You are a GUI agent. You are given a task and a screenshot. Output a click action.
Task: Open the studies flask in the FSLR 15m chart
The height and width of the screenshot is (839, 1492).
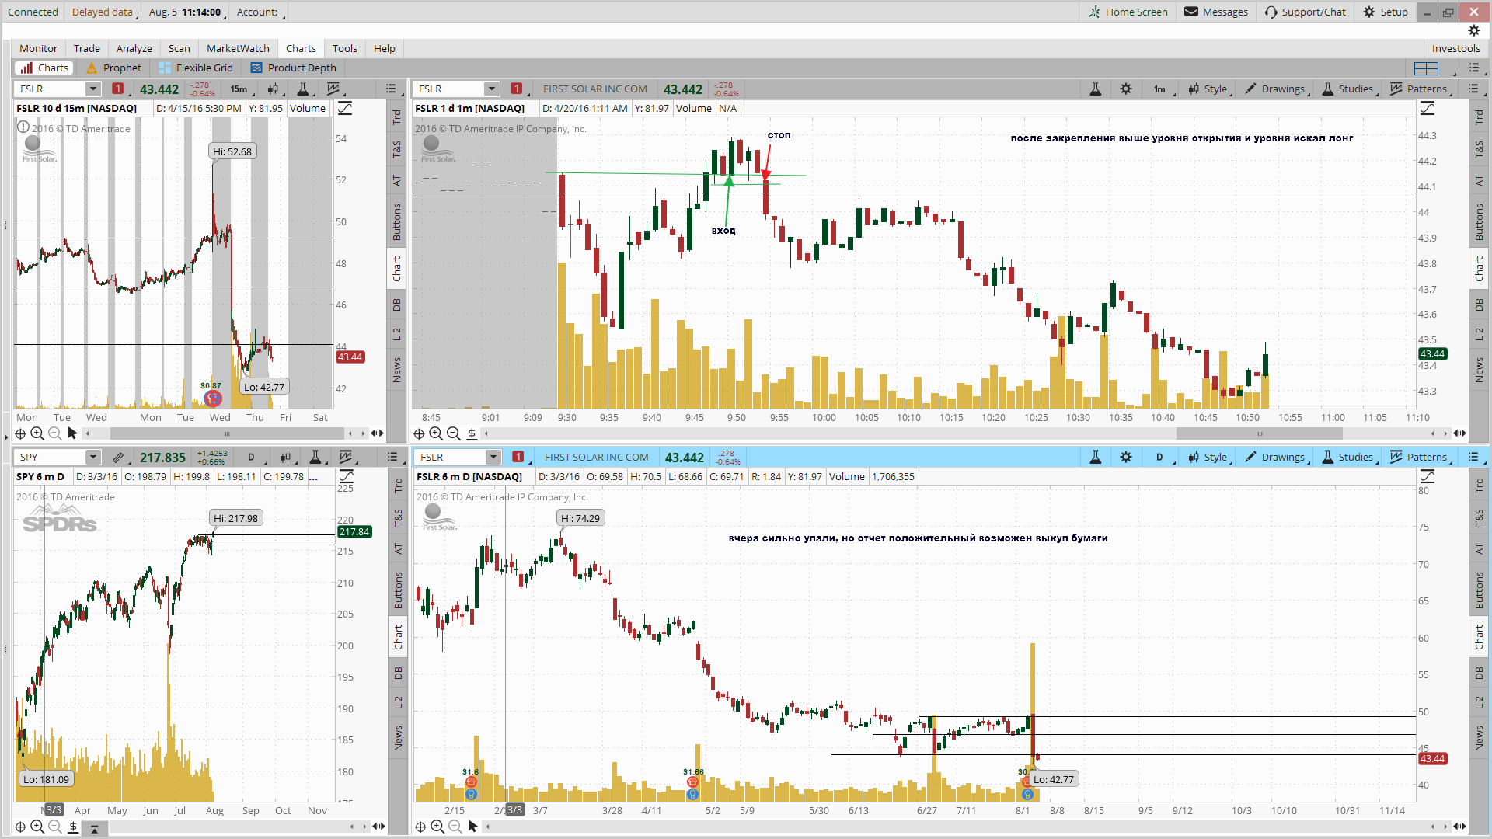click(303, 89)
